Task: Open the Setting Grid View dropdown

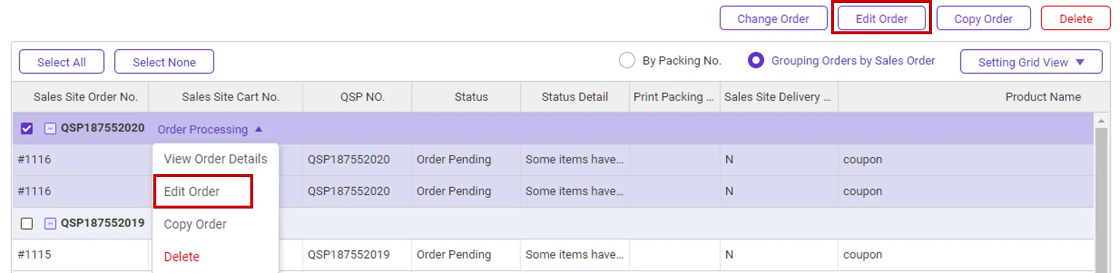Action: click(x=1031, y=62)
